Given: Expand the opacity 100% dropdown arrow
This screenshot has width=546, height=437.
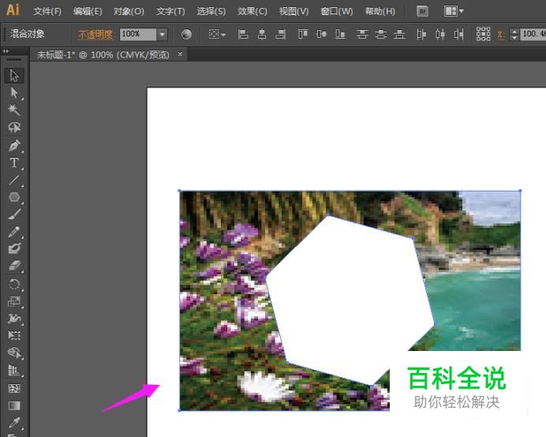Looking at the screenshot, I should tap(162, 34).
